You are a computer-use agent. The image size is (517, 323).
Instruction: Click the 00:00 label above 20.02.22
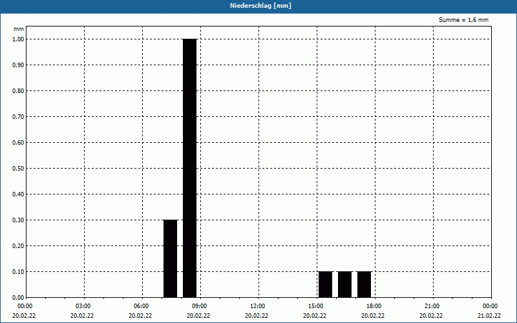[x=25, y=306]
